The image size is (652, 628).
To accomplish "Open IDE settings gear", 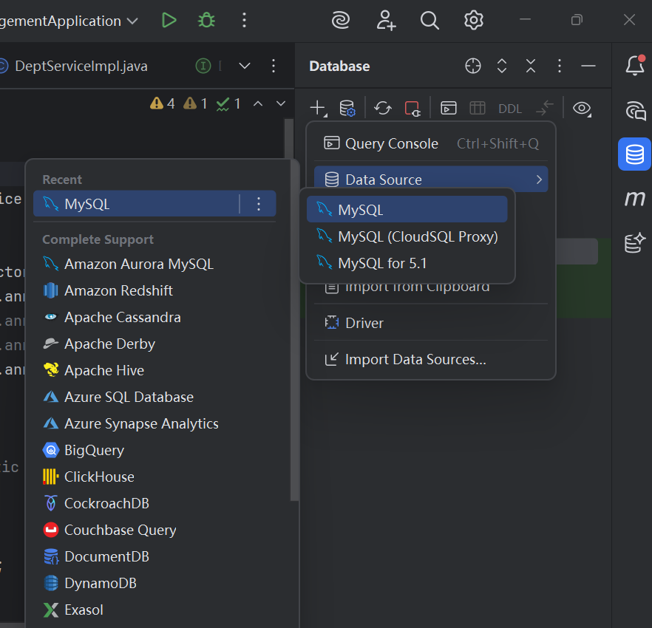I will (474, 20).
